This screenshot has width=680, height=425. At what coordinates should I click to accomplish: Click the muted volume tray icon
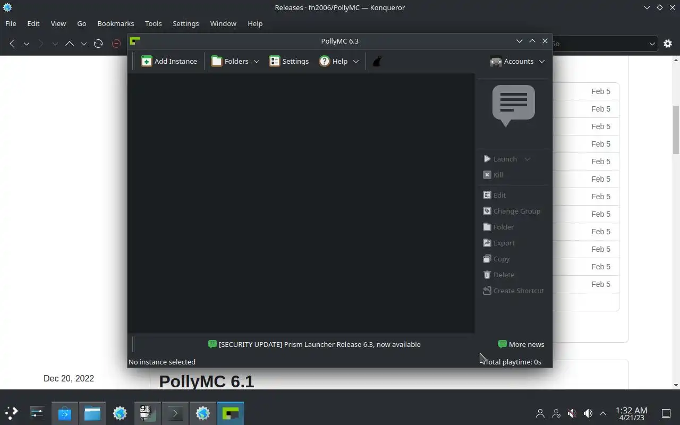coord(572,413)
